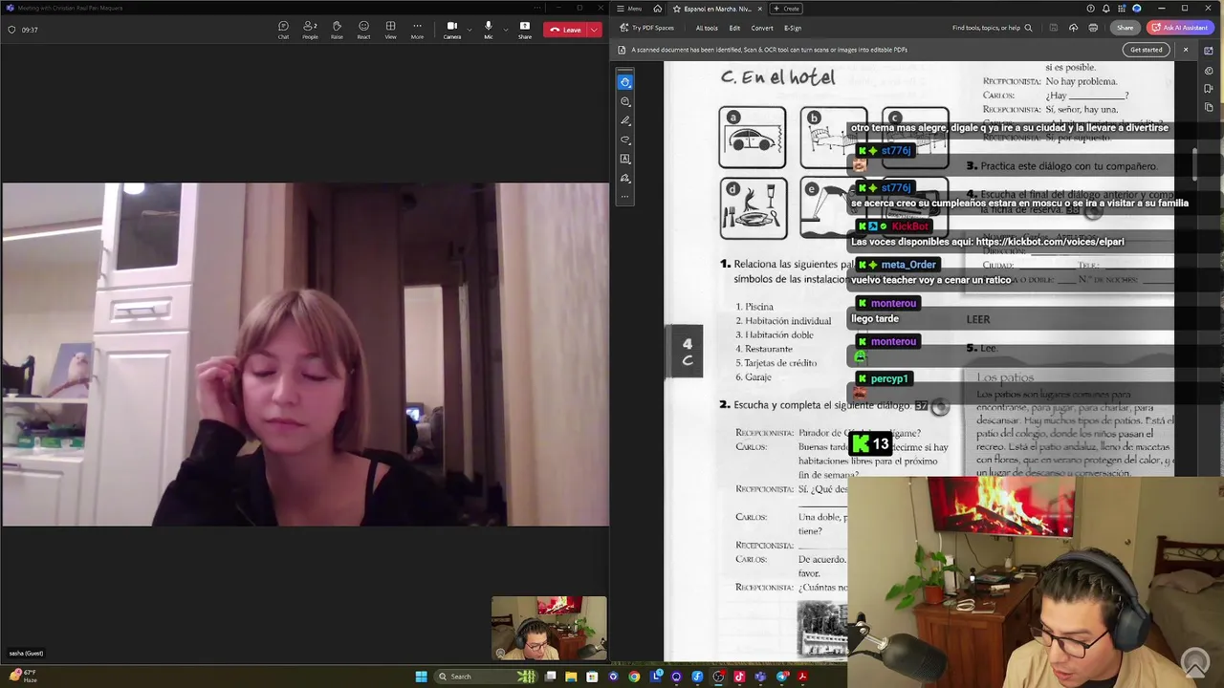Image resolution: width=1224 pixels, height=688 pixels.
Task: Click the cloud upload icon in Acrobat
Action: [1073, 28]
